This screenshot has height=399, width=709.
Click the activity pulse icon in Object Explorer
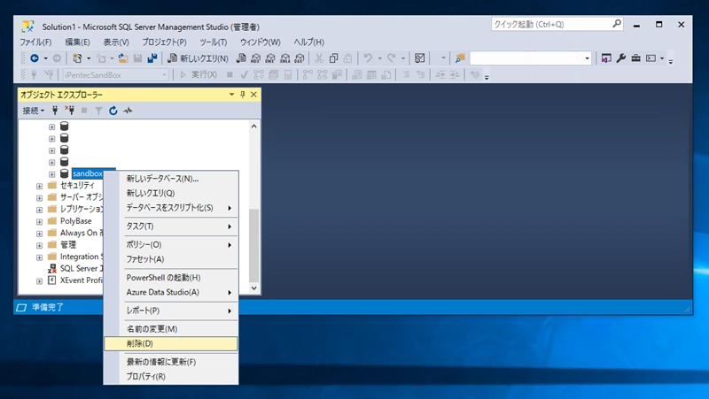[x=128, y=111]
